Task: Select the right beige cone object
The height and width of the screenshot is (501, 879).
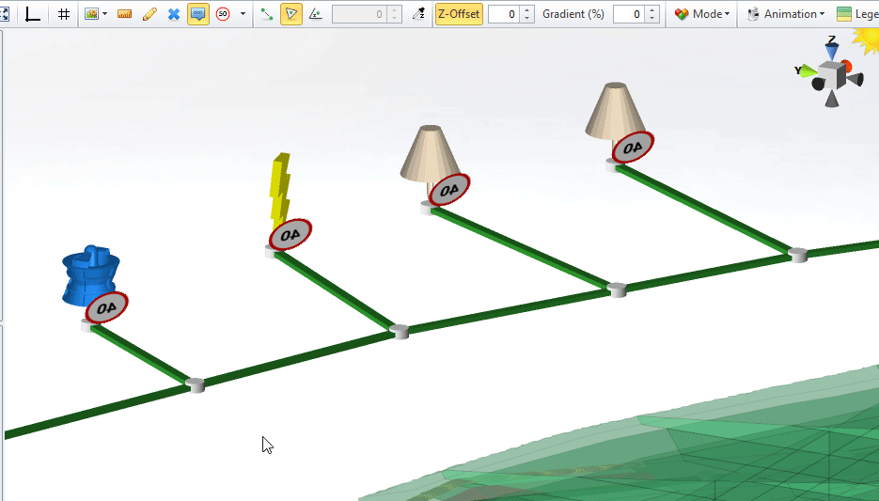Action: click(615, 111)
